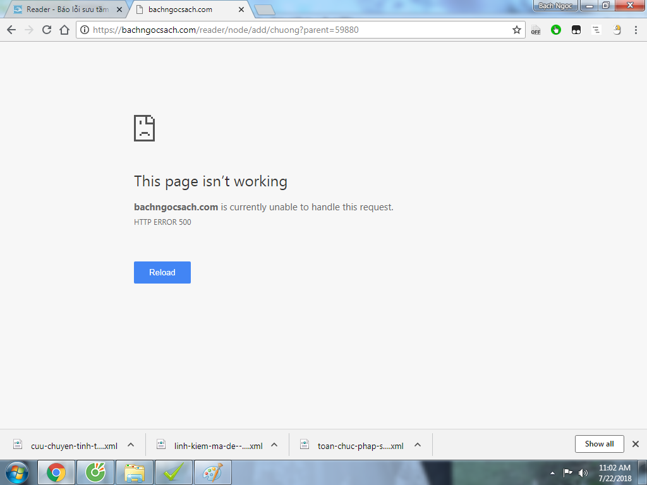Screen dimensions: 647x485
Task: Switch to the Reader - Báo lỗi tab
Action: click(66, 9)
